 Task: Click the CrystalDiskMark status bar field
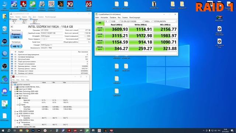click(x=136, y=53)
